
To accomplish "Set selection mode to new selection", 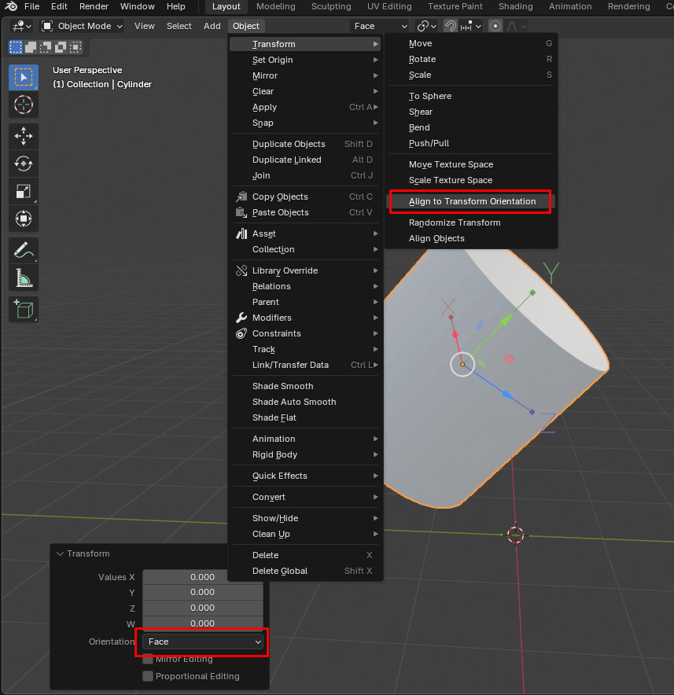I will click(16, 47).
